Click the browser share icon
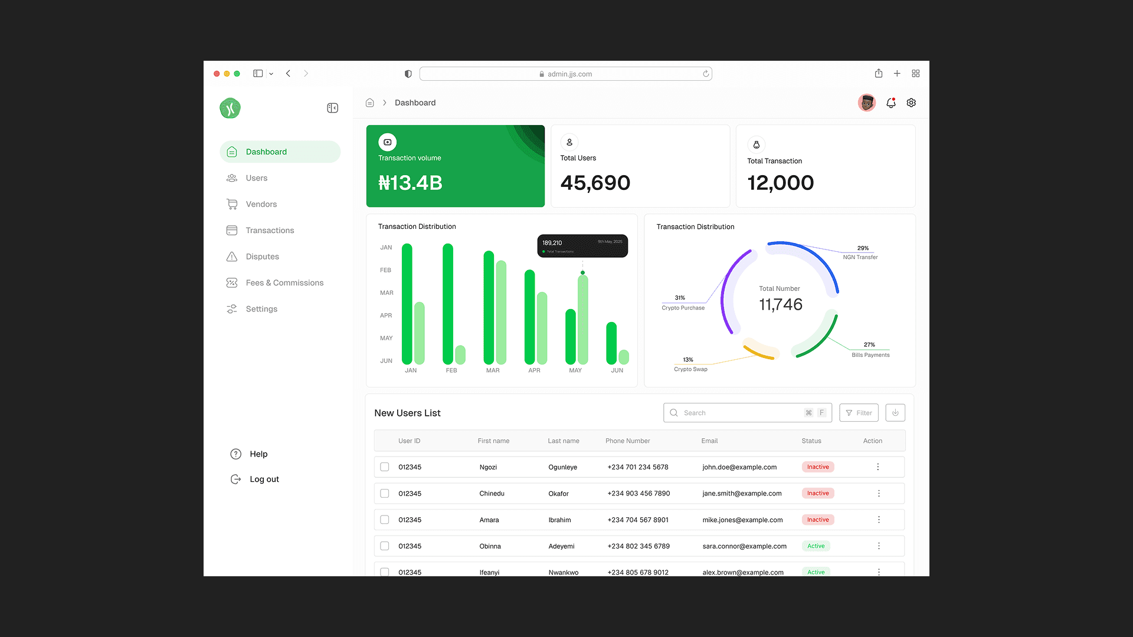The width and height of the screenshot is (1133, 637). pos(879,74)
